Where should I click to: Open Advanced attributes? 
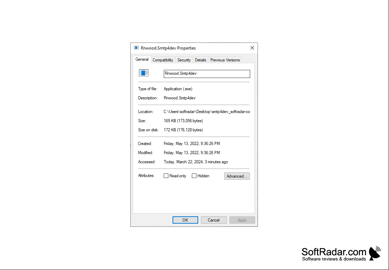coord(237,176)
